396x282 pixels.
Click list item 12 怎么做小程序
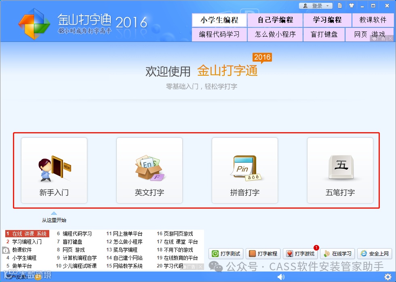click(124, 242)
